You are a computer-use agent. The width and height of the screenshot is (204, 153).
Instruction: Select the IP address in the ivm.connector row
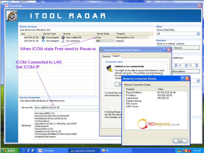(x=31, y=41)
